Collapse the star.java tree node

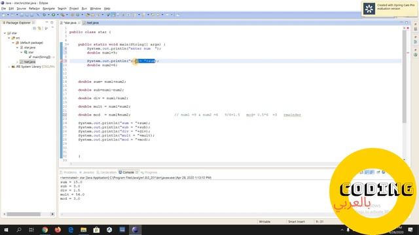pos(18,48)
